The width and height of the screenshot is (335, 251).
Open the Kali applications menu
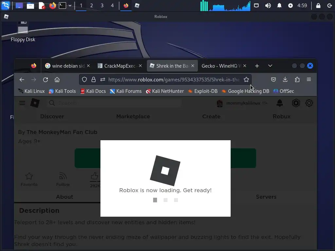coord(5,5)
